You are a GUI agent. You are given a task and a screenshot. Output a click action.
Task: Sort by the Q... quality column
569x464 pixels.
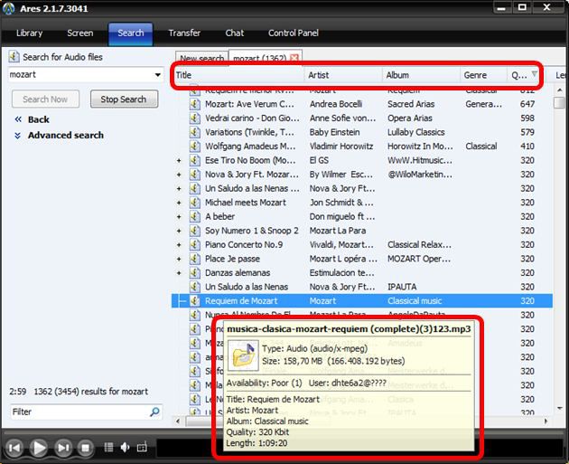point(523,75)
